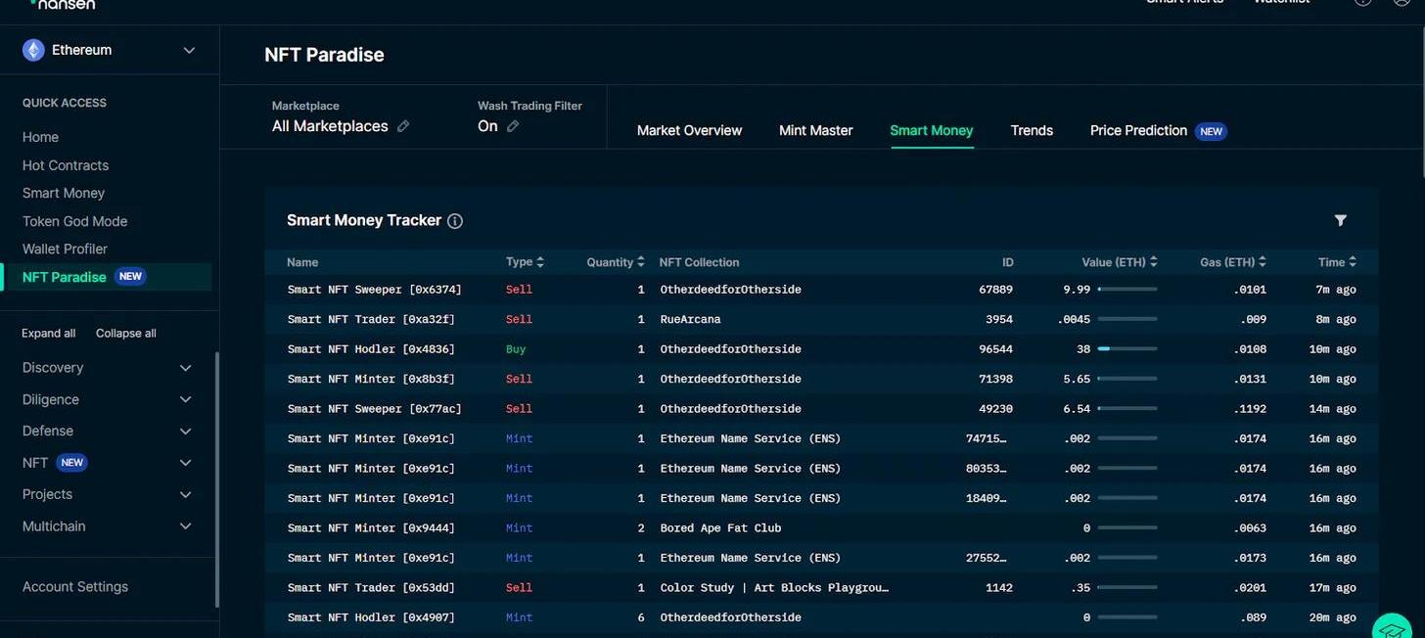Open the Ethereum chain selector dropdown
Screen dimensions: 1425x638
coord(189,50)
